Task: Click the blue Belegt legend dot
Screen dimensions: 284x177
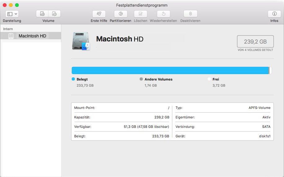Action: click(x=73, y=79)
